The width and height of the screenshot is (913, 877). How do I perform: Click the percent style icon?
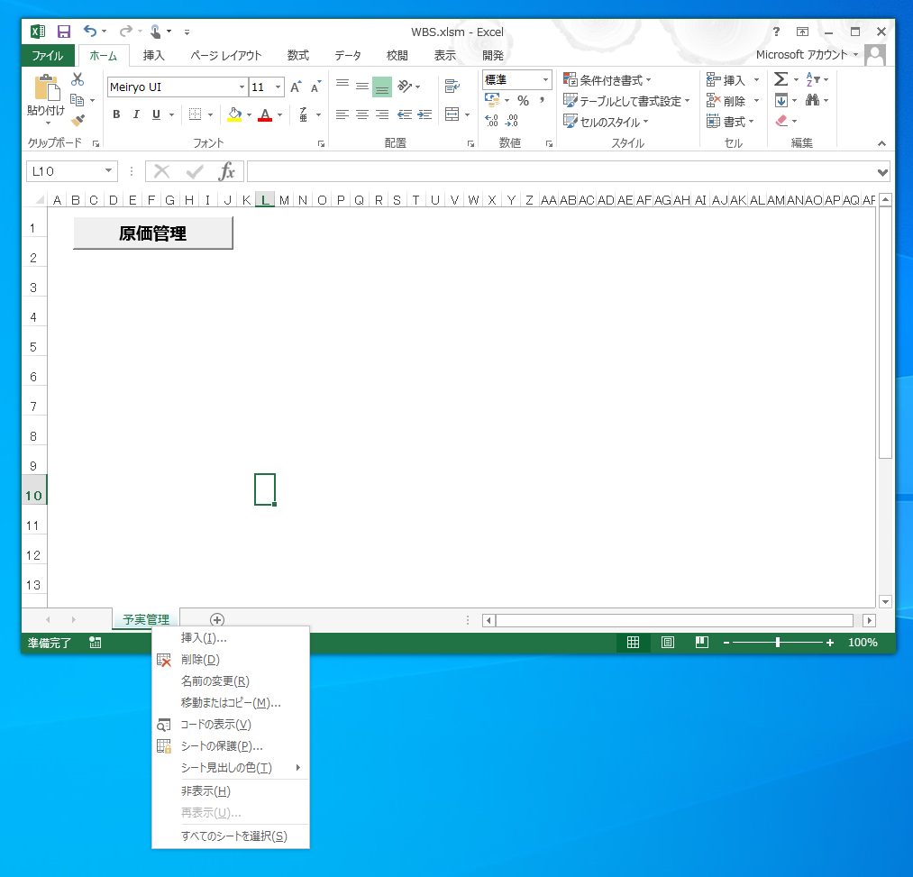coord(522,101)
